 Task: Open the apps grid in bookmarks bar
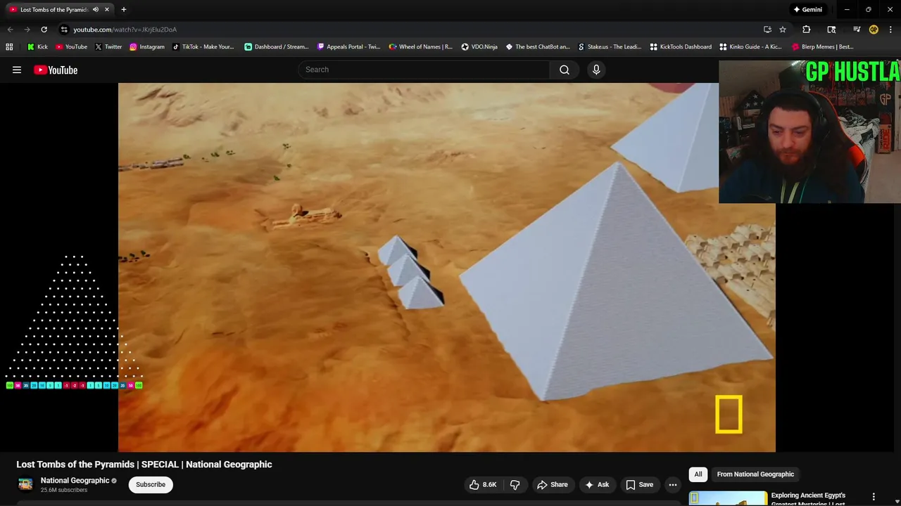tap(9, 47)
